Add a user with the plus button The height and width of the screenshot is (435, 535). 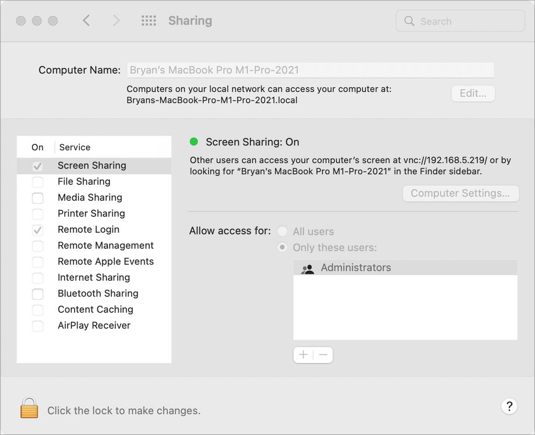(303, 355)
